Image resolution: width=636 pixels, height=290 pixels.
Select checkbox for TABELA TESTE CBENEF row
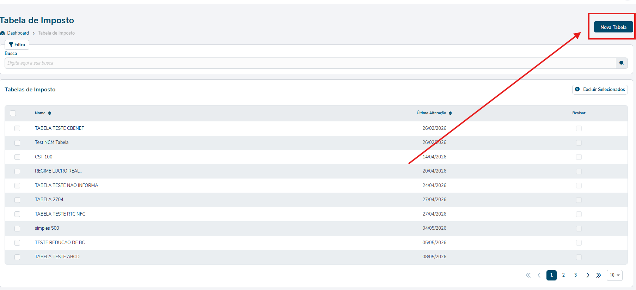pos(17,128)
